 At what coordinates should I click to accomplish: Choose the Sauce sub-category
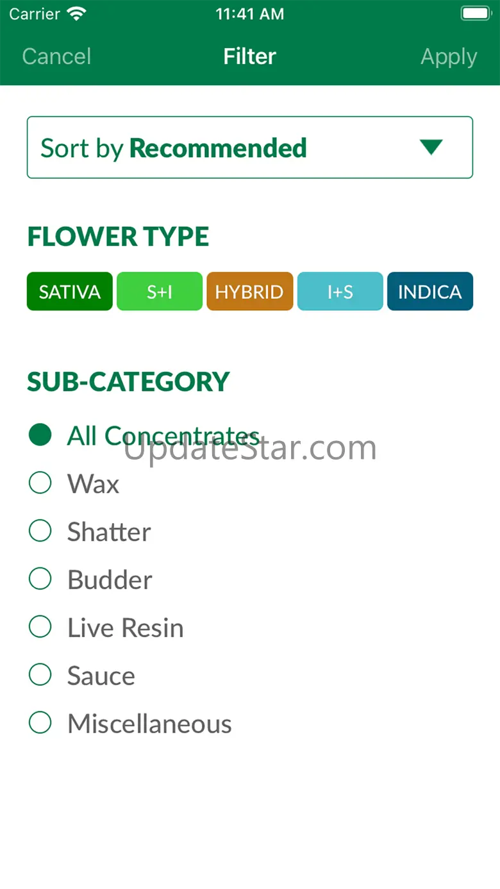[x=40, y=675]
